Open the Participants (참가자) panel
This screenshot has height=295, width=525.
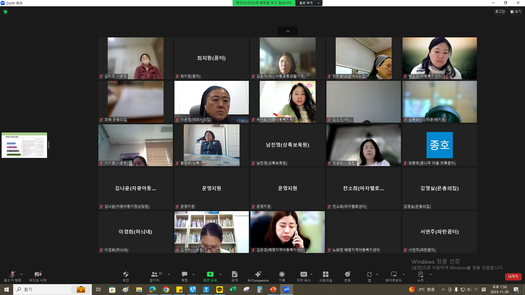154,274
